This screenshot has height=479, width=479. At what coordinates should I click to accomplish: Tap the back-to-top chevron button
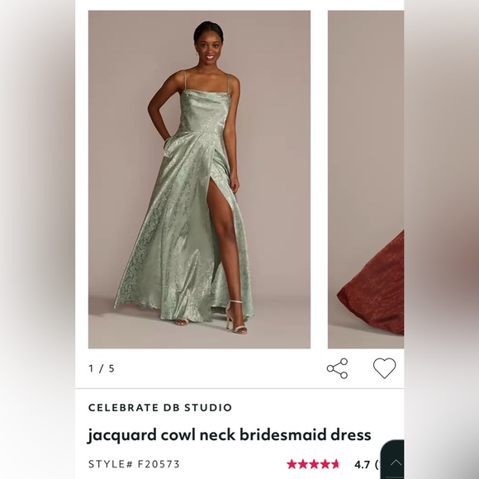point(396,462)
